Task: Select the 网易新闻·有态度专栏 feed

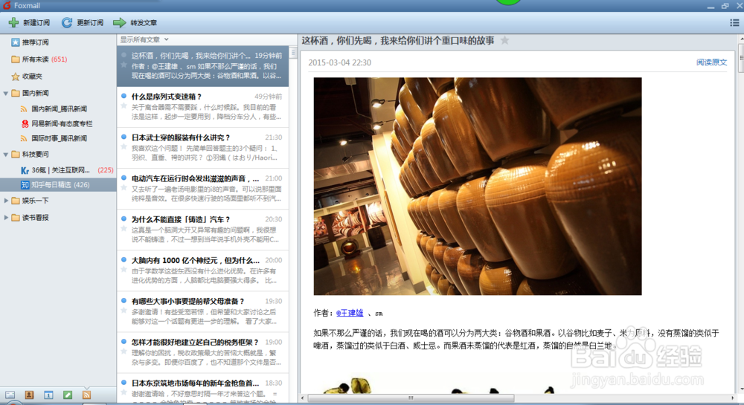Action: [57, 123]
